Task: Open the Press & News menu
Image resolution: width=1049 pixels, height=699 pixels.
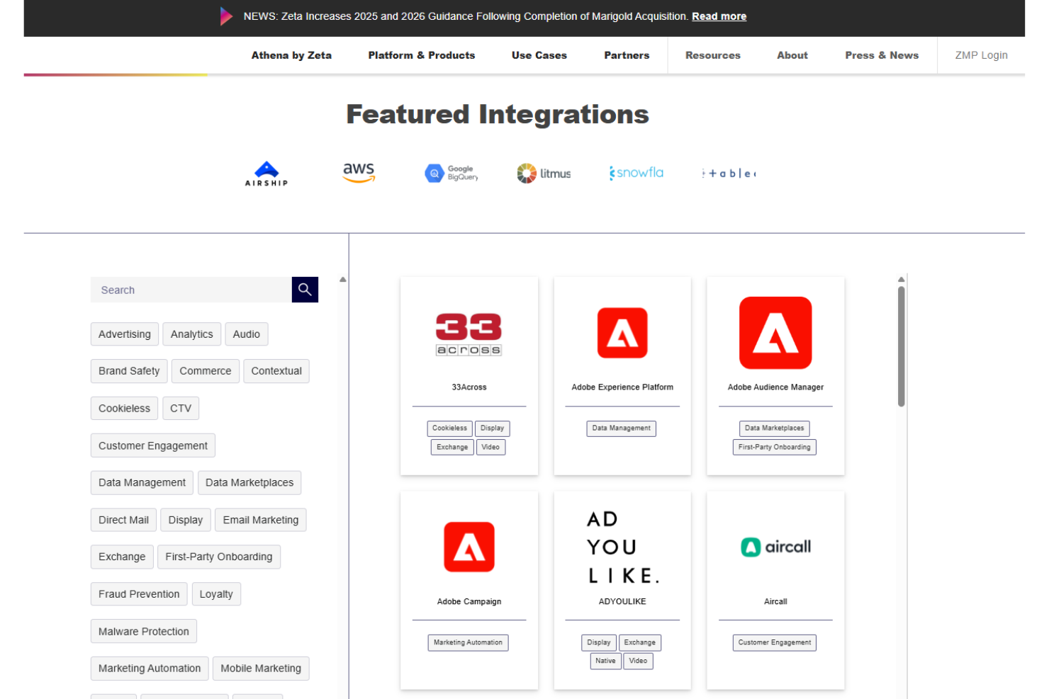Action: point(882,55)
